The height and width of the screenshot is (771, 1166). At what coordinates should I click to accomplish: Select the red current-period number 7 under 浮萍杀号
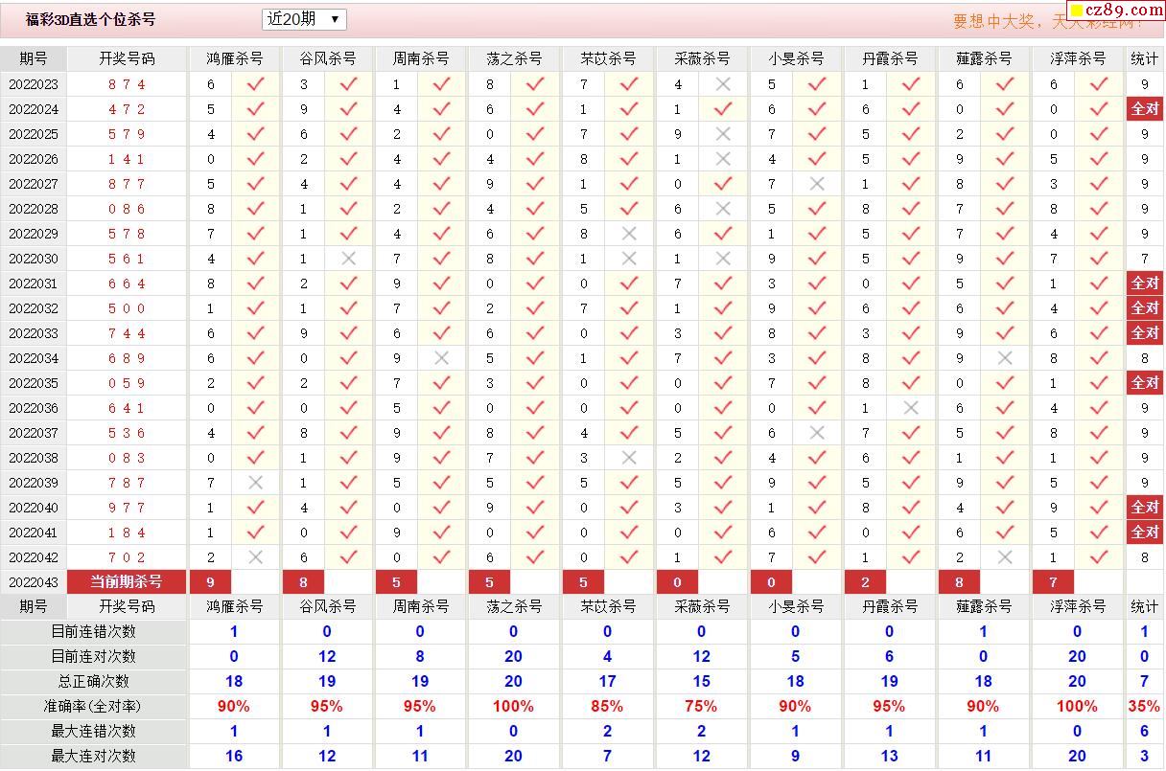[x=1053, y=582]
